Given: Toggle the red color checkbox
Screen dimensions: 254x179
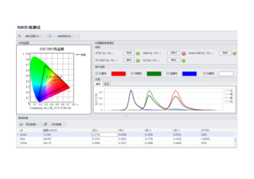Looking at the screenshot, I should [97, 73].
